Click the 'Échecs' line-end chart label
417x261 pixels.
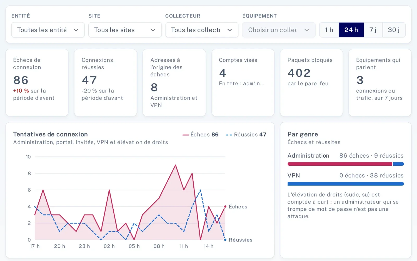238,207
